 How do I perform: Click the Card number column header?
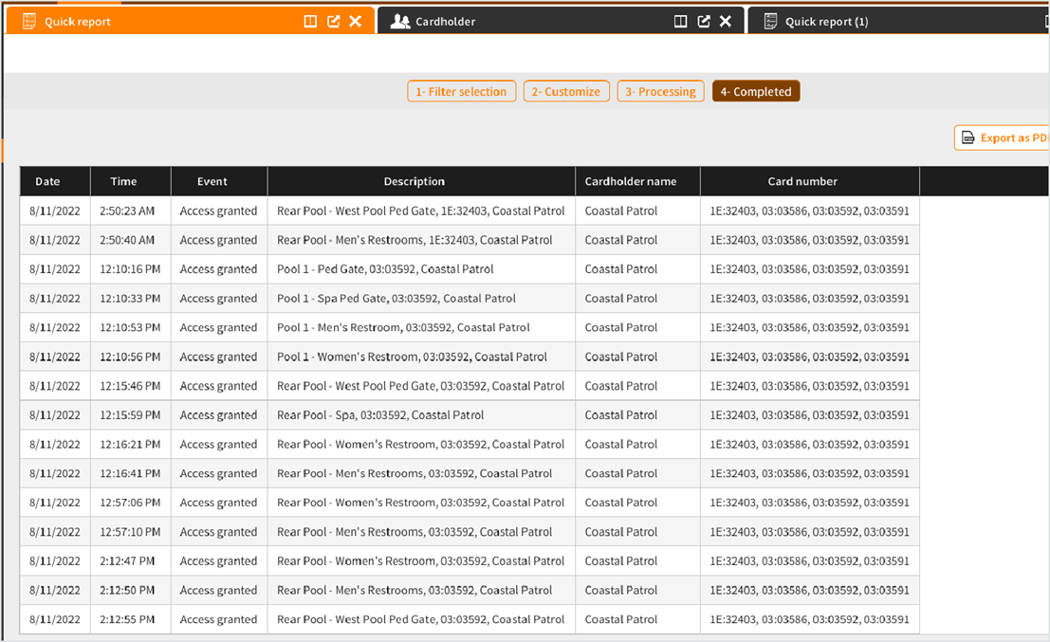click(802, 182)
